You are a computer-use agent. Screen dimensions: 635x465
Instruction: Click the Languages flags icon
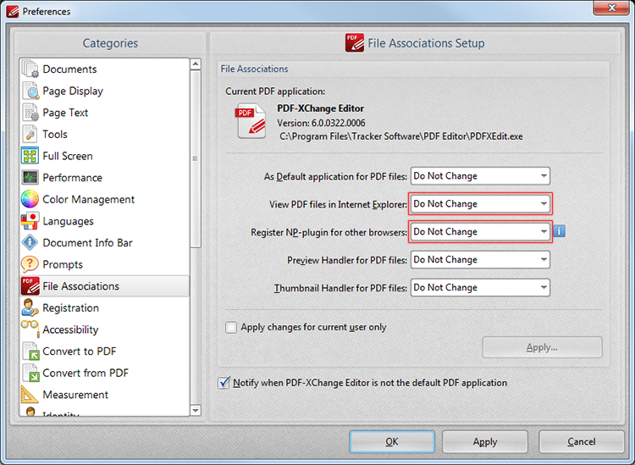30,221
